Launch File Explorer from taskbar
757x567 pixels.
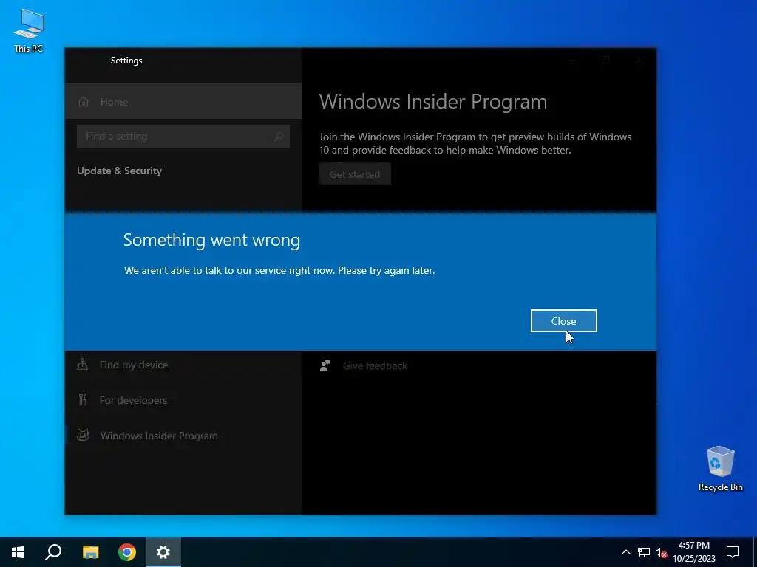(90, 552)
